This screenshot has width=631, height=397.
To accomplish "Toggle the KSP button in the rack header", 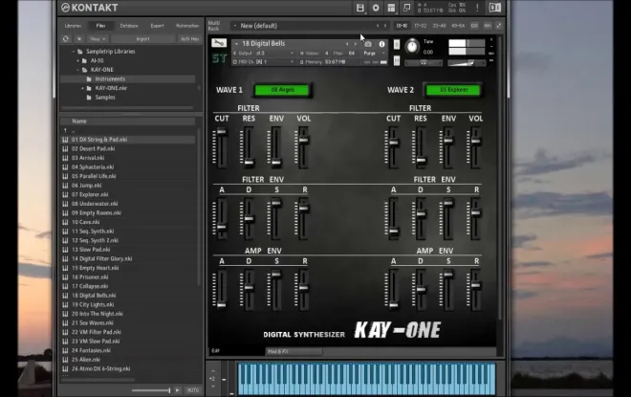I will click(474, 26).
